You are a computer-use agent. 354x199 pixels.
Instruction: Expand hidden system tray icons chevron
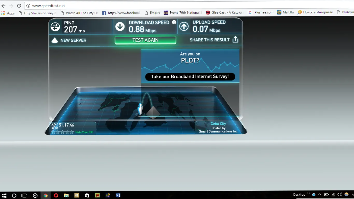click(320, 195)
